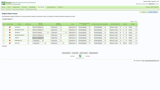Open the Personal tab

tap(24, 7)
